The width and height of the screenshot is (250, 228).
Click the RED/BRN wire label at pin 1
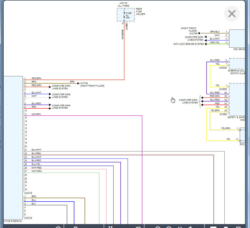click(36, 78)
